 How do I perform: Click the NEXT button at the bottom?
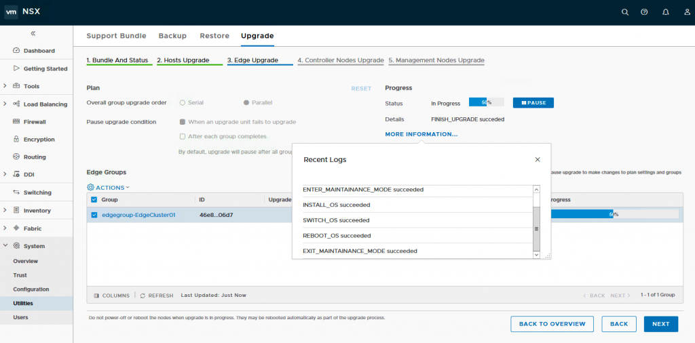click(x=661, y=324)
